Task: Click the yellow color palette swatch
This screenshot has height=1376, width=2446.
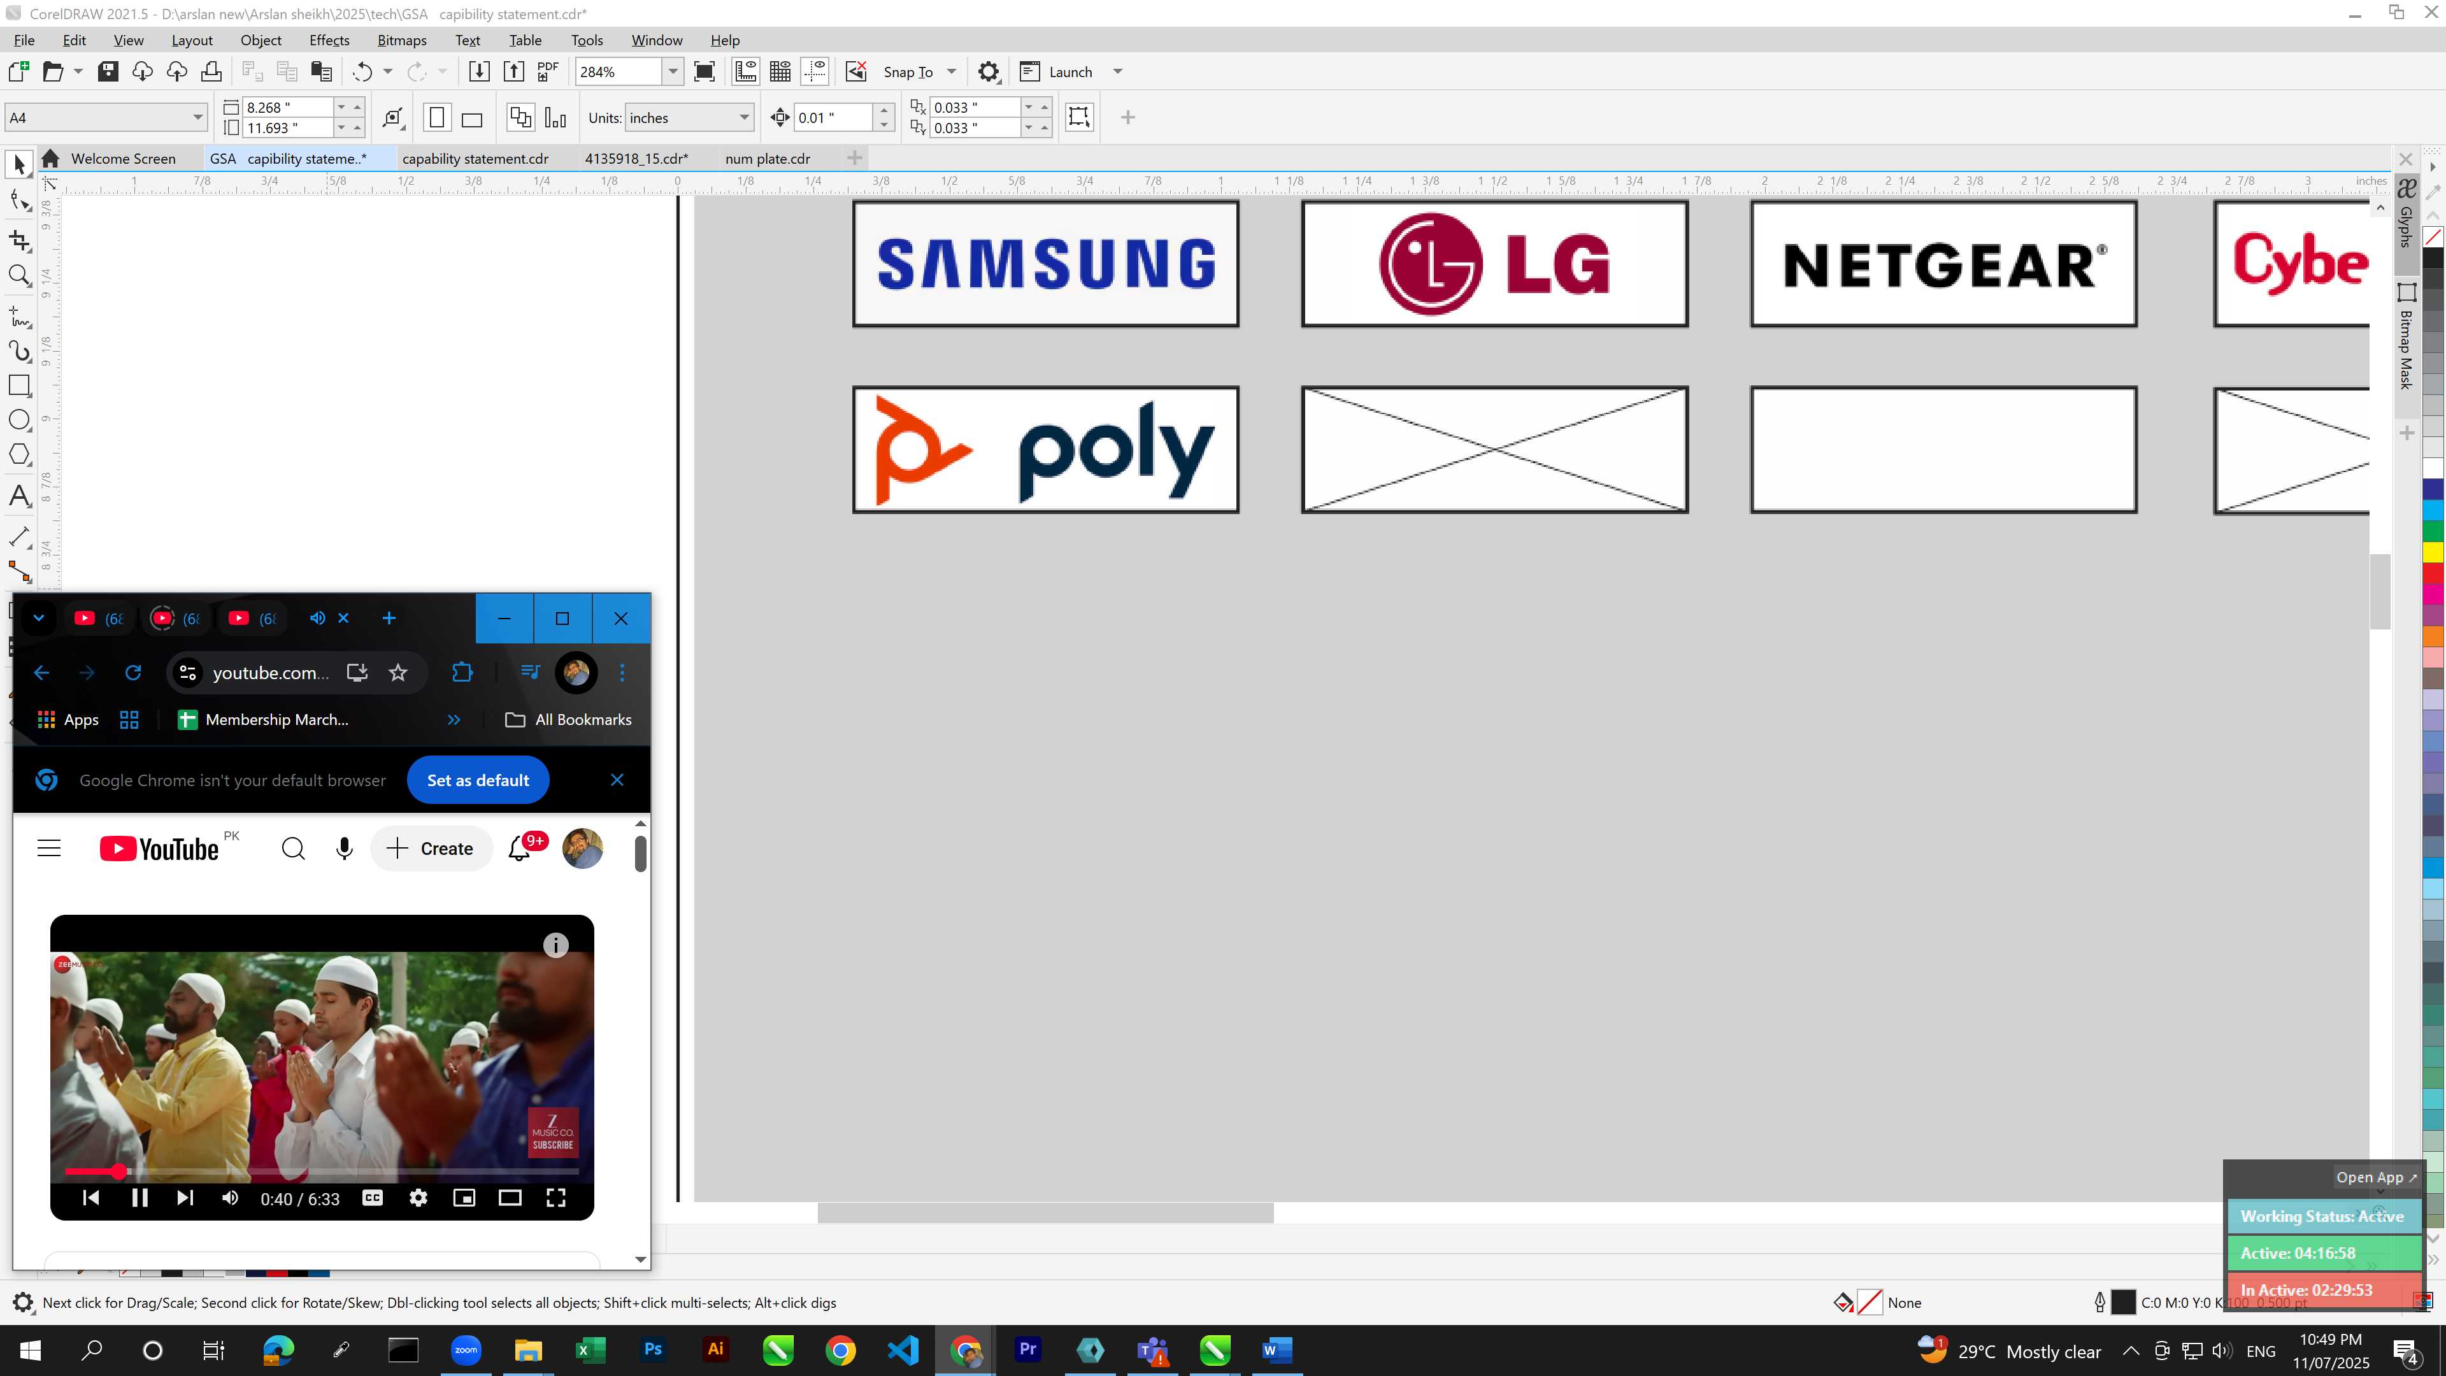Action: (x=2433, y=552)
